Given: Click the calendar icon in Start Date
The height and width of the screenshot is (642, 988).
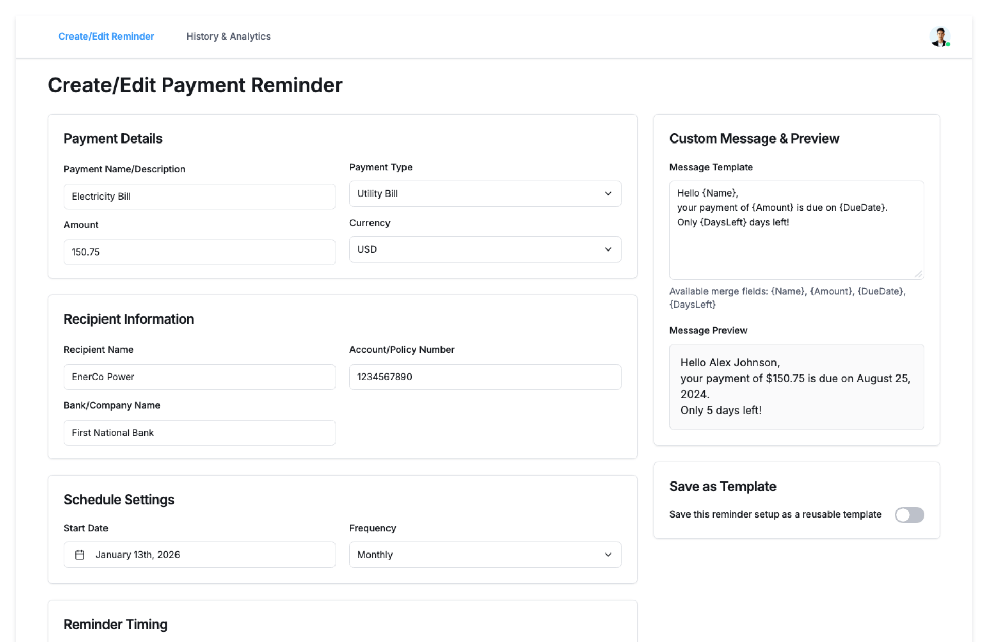Looking at the screenshot, I should [x=80, y=555].
